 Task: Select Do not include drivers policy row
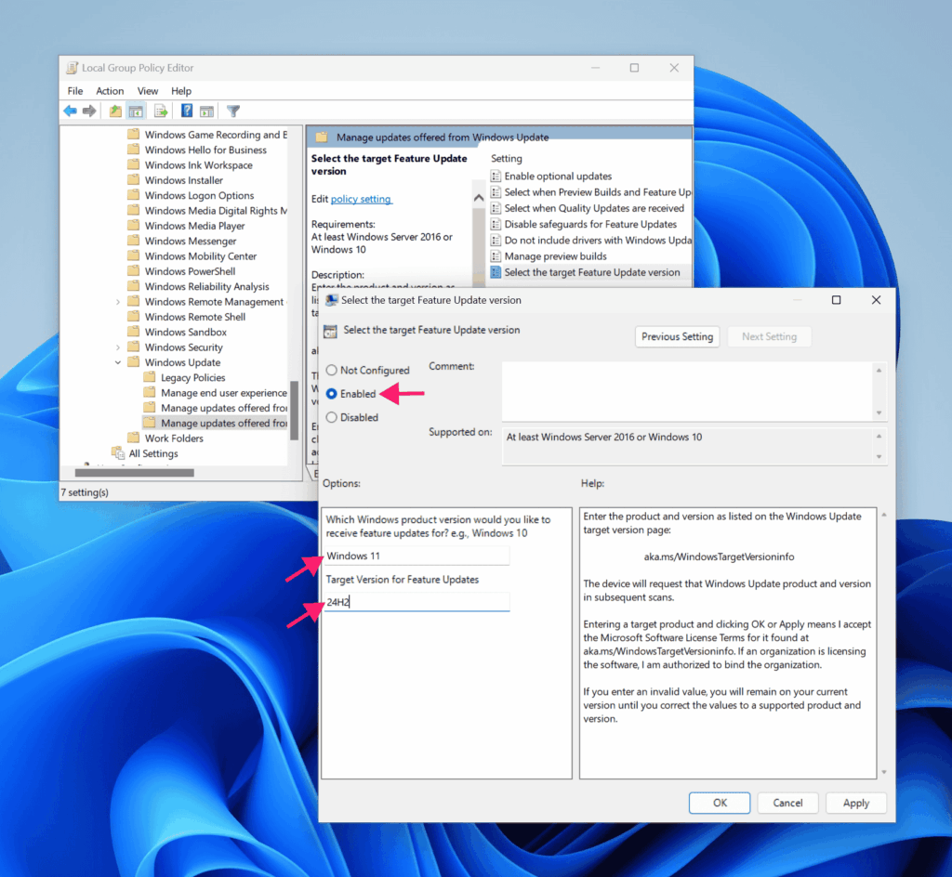590,241
